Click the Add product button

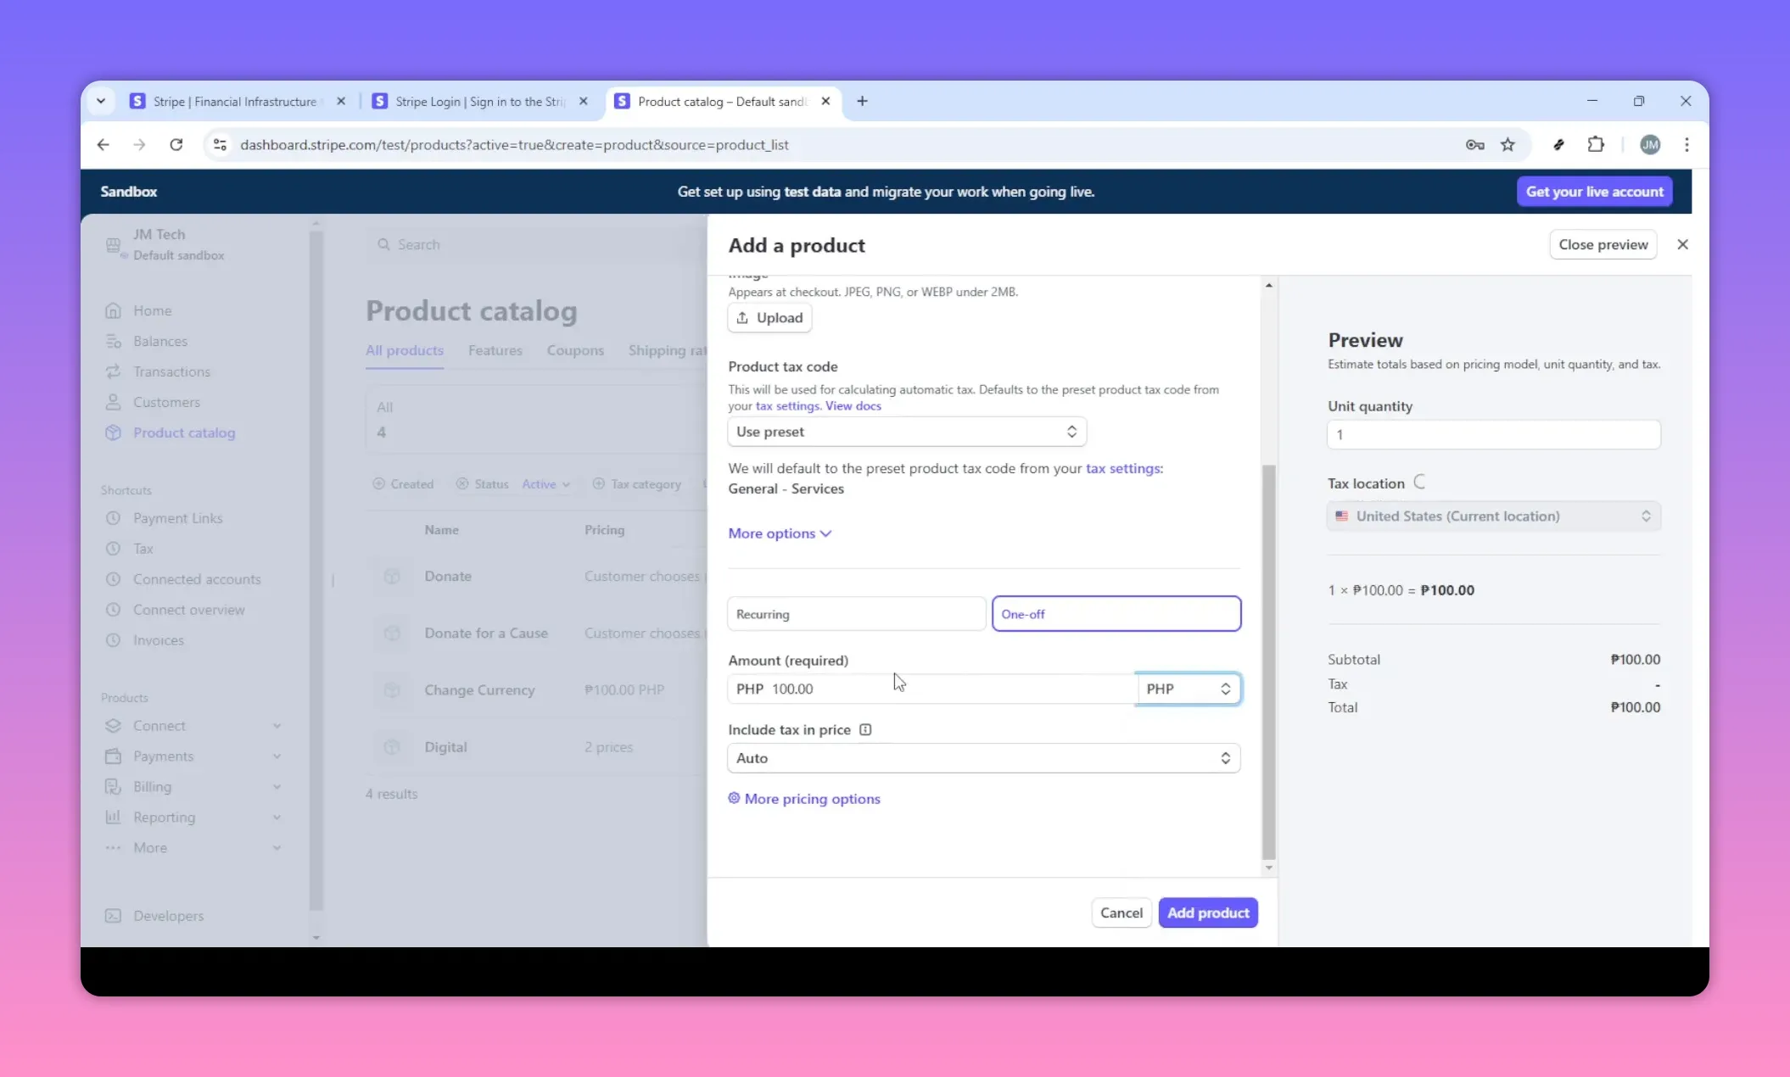[1207, 912]
